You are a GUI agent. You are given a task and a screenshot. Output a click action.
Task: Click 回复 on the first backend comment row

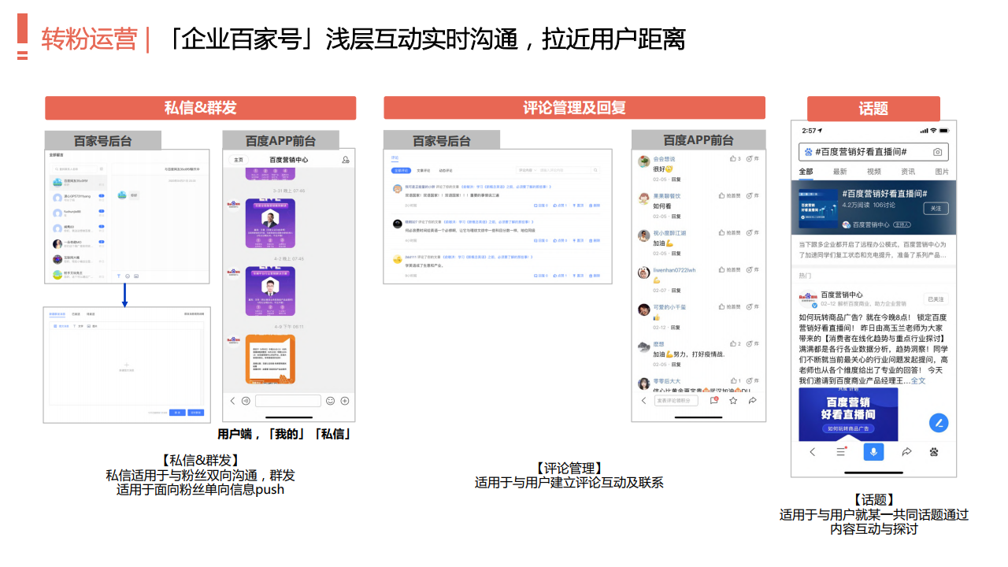(541, 206)
